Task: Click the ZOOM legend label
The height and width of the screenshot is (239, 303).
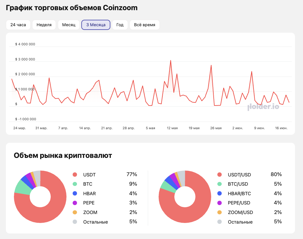Action: pyautogui.click(x=90, y=212)
